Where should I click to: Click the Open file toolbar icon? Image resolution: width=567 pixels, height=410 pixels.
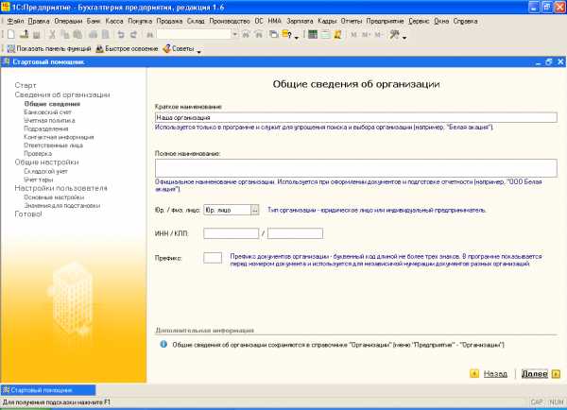pos(23,34)
